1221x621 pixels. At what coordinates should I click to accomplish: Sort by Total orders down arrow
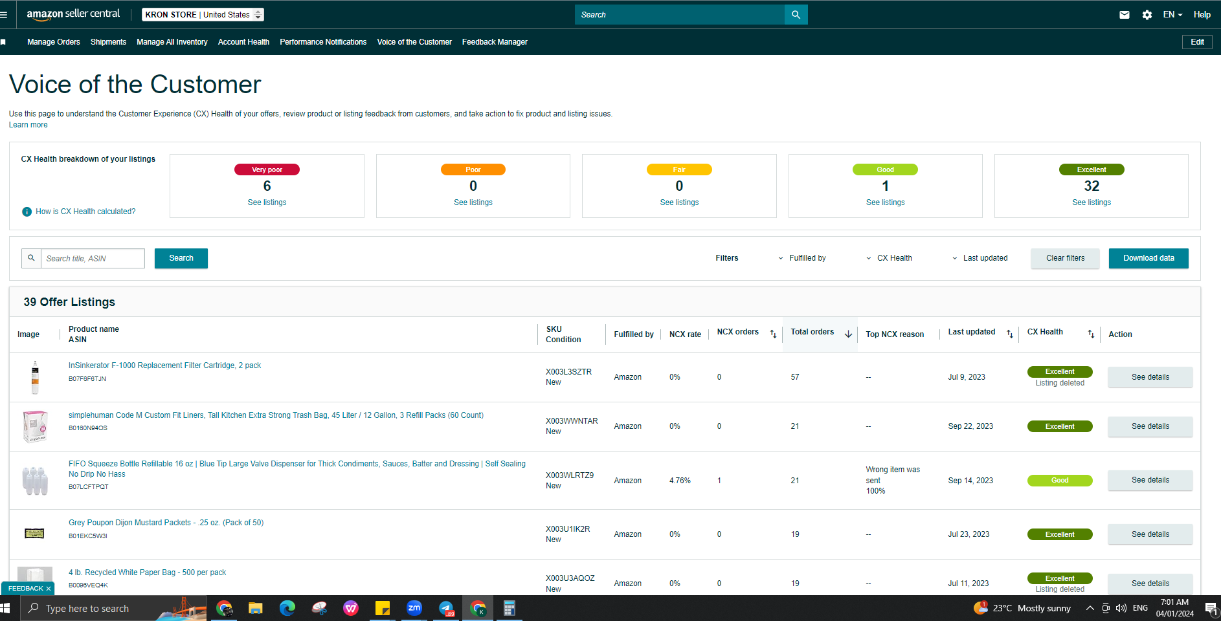tap(848, 334)
